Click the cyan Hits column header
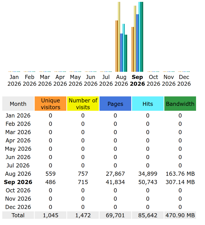The width and height of the screenshot is (205, 225). tap(148, 104)
